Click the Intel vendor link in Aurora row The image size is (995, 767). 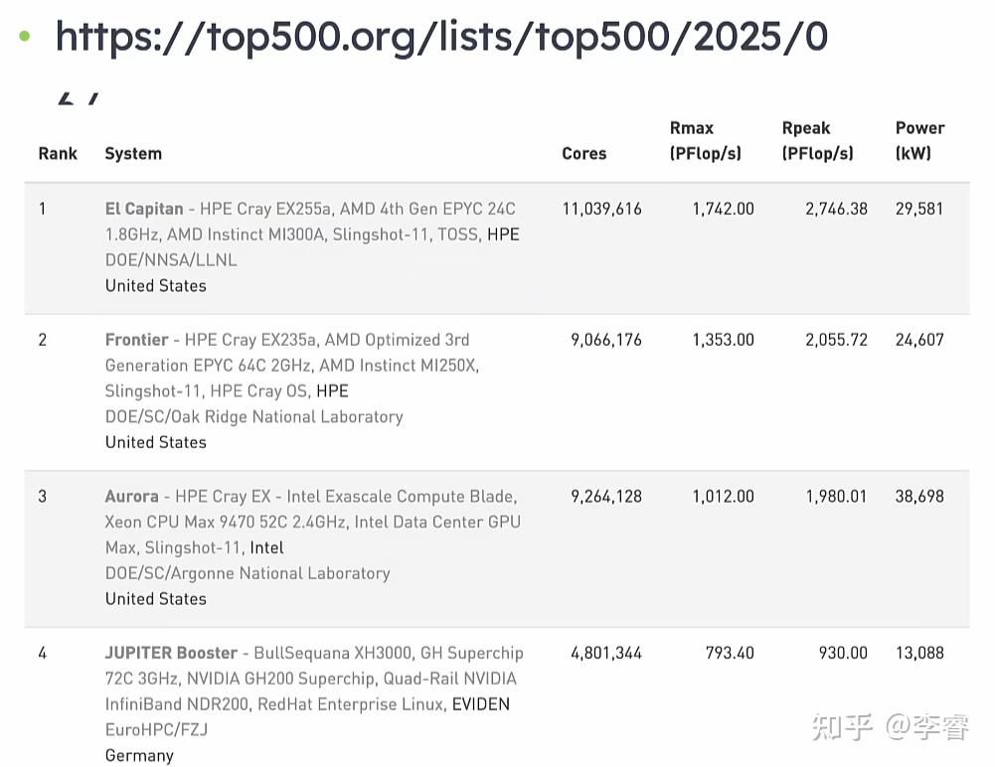point(266,547)
